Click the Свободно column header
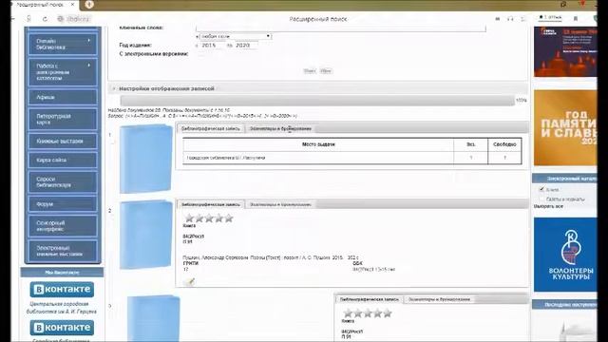The height and width of the screenshot is (342, 608). pos(504,144)
